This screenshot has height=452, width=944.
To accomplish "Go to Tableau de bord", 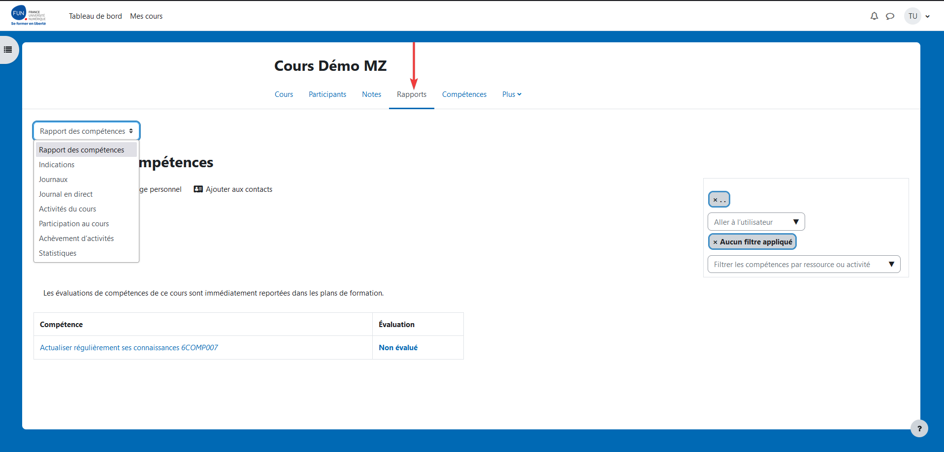I will click(95, 16).
